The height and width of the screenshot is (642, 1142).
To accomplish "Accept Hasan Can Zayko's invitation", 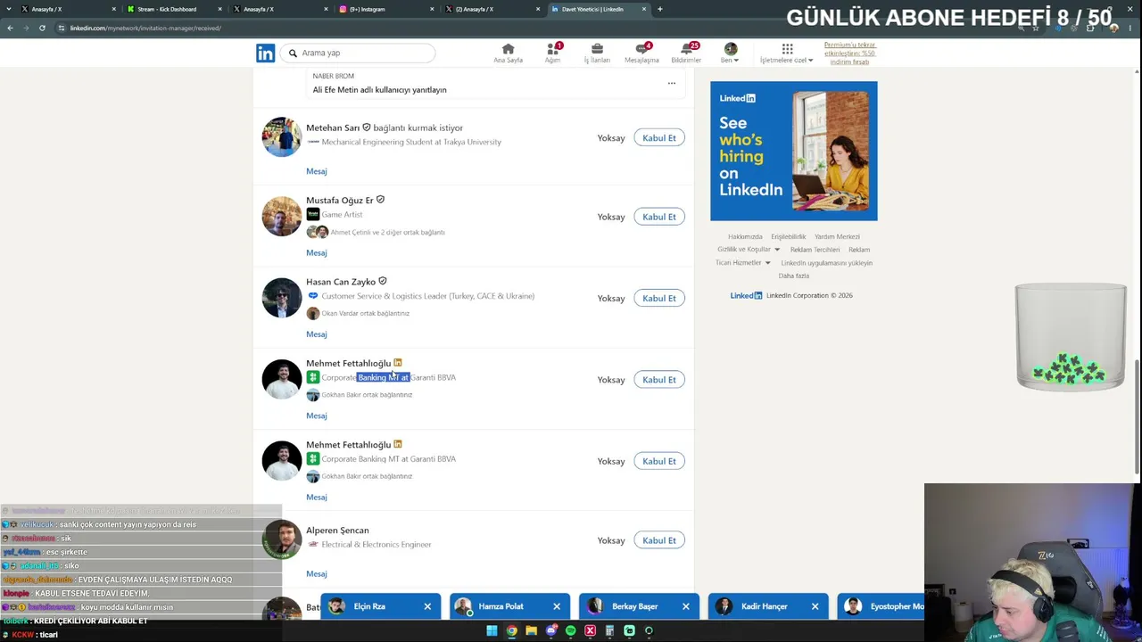I will (x=659, y=298).
